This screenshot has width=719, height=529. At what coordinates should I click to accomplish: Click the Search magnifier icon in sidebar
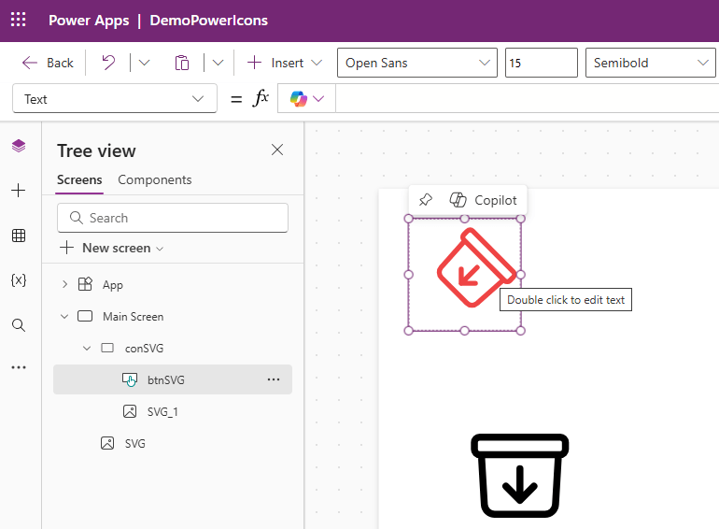point(19,325)
